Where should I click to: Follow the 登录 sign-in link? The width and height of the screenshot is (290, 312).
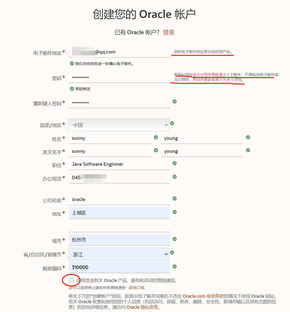pos(169,32)
